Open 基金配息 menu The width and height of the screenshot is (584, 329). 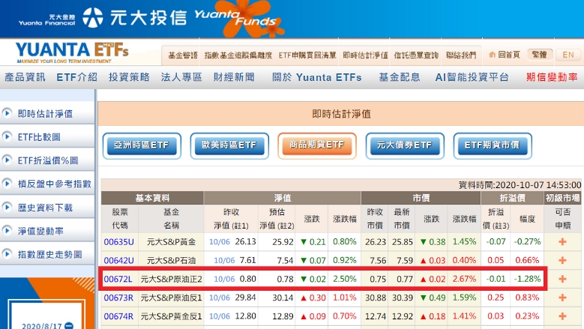[x=400, y=77]
